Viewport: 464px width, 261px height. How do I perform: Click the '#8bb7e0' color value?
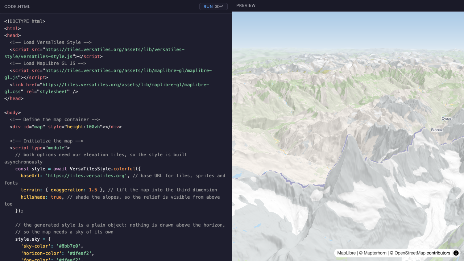tap(69, 246)
